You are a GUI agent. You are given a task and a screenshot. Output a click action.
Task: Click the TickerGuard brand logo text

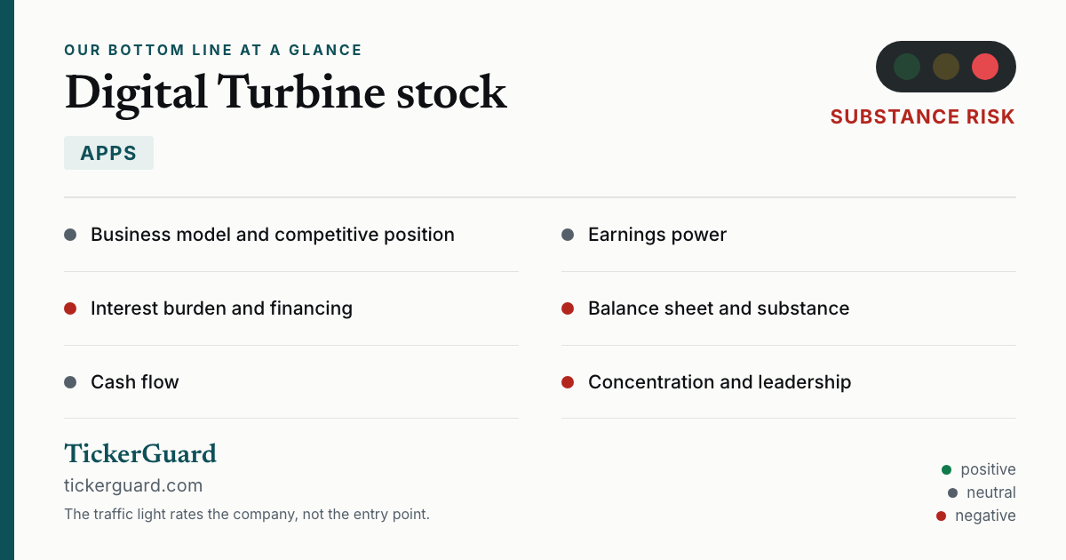(x=140, y=453)
